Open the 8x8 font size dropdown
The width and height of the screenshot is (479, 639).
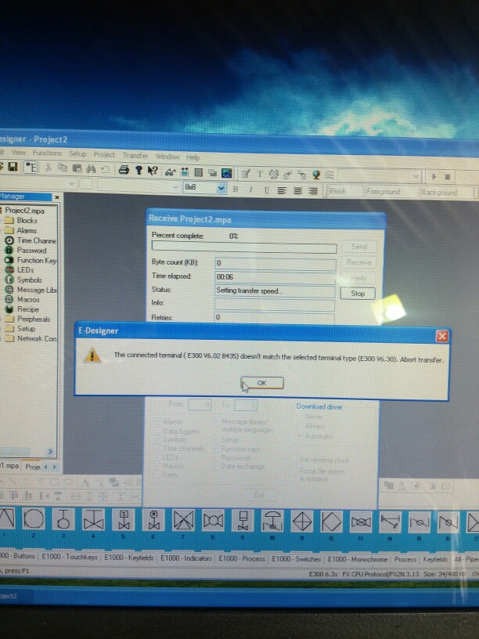[x=221, y=188]
